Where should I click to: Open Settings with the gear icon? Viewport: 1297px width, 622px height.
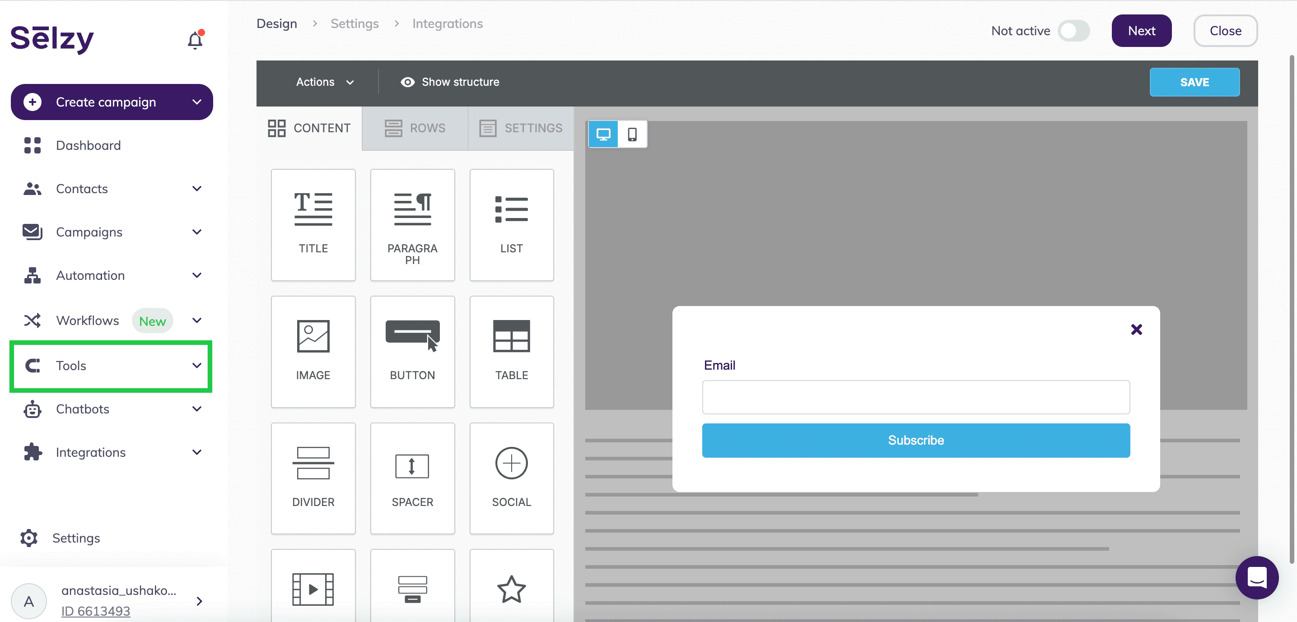[29, 538]
